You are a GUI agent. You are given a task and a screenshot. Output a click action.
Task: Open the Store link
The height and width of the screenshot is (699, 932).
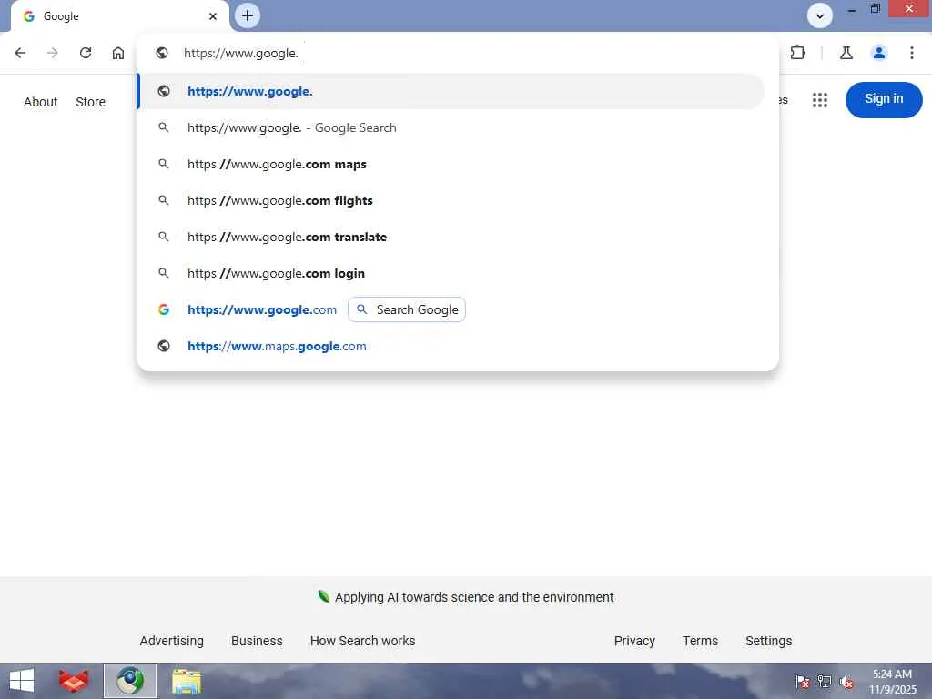[90, 102]
